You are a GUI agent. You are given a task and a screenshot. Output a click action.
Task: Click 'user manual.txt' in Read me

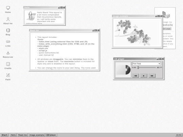pos(46,55)
